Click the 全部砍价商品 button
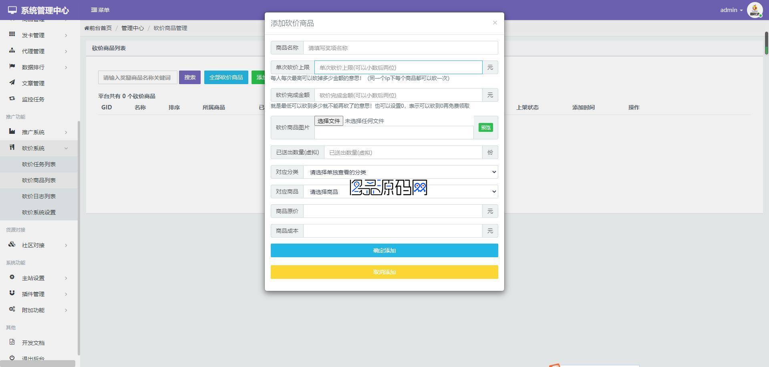769x367 pixels. coord(226,77)
